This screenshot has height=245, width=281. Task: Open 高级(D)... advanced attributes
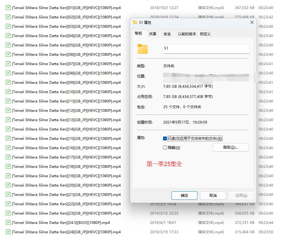click(x=231, y=147)
